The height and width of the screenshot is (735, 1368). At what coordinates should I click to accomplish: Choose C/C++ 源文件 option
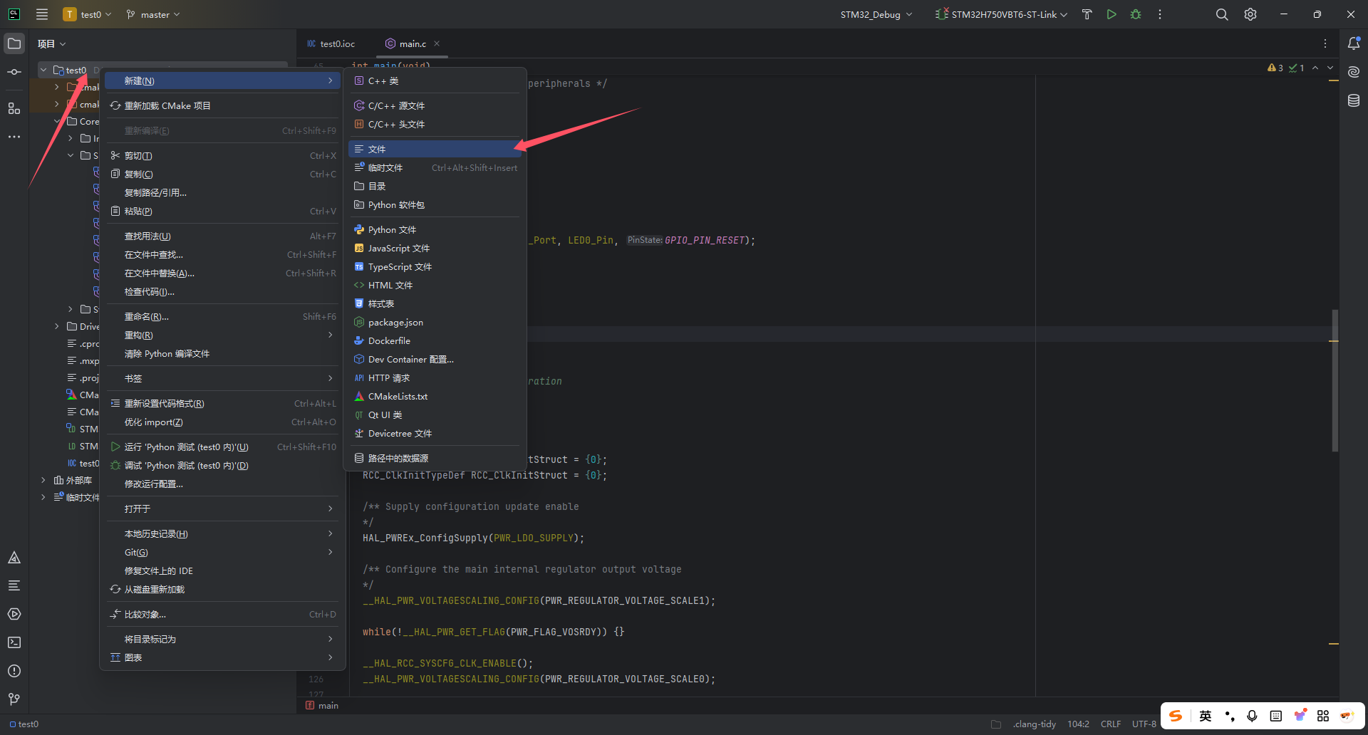pyautogui.click(x=435, y=105)
